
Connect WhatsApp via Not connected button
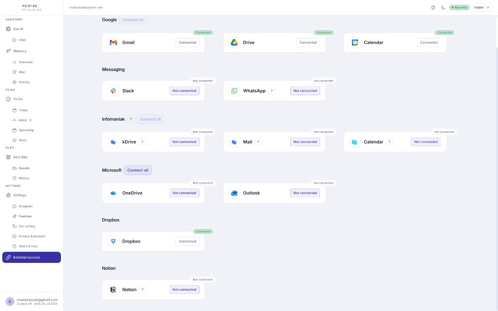(x=305, y=91)
